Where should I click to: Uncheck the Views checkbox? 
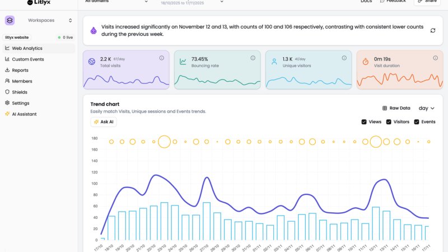click(x=364, y=122)
